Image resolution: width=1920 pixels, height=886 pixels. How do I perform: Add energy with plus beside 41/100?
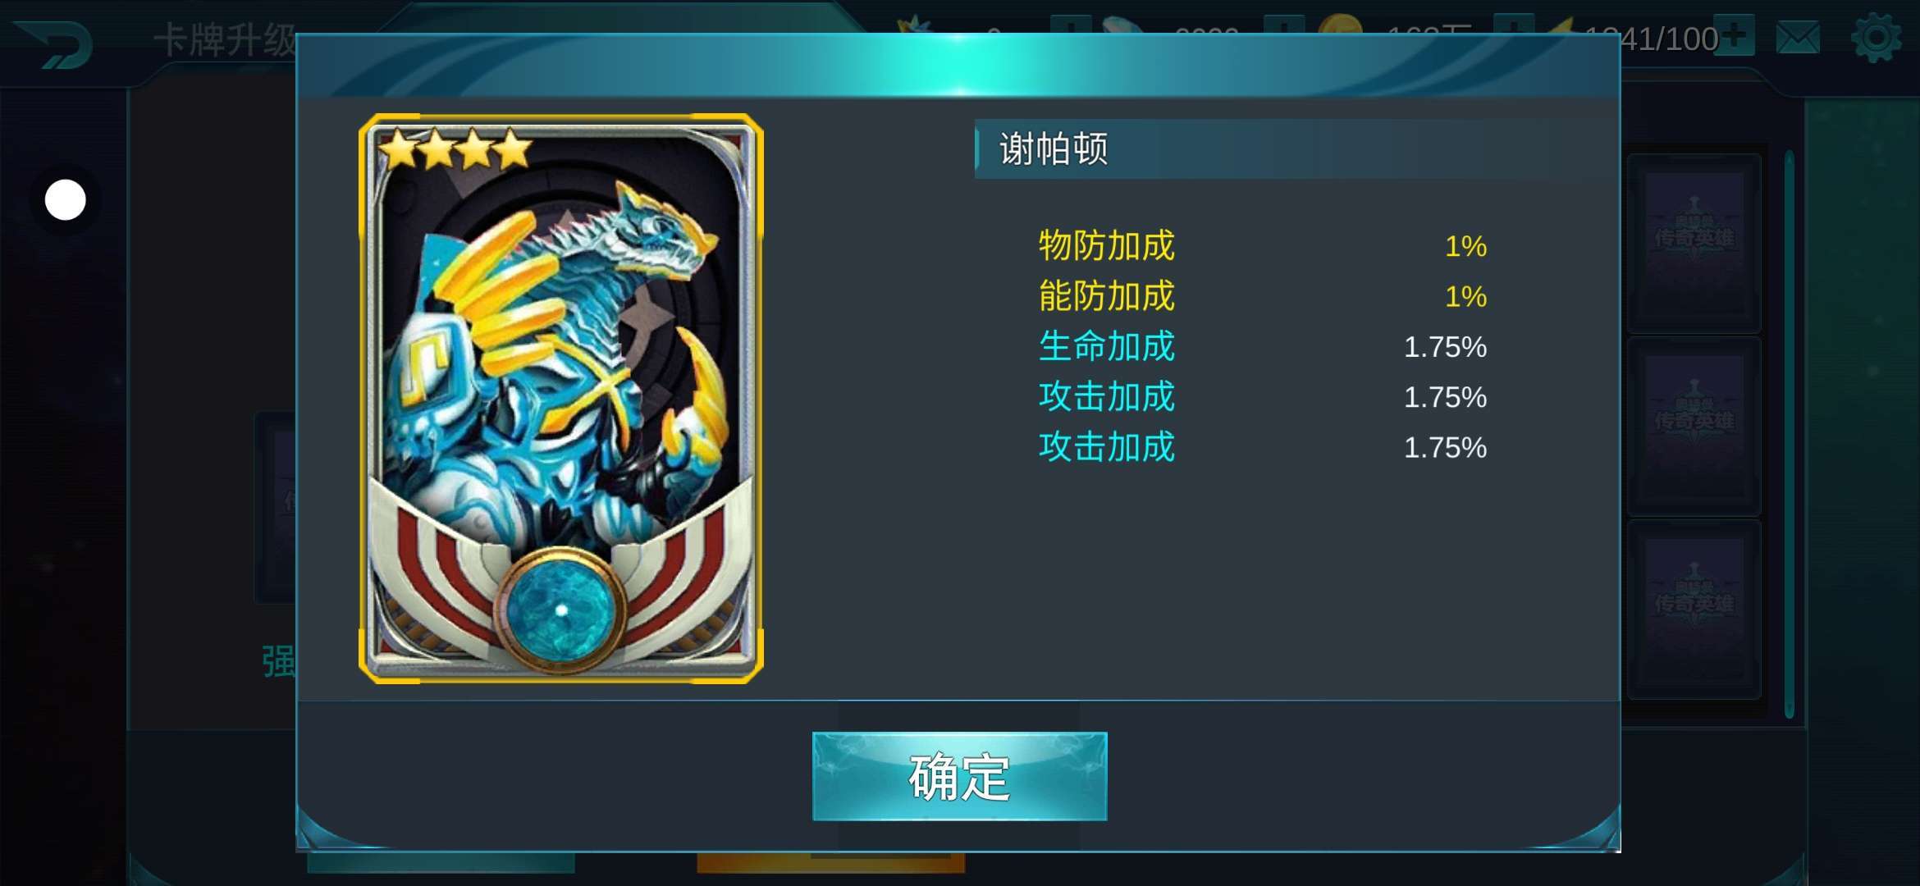[1735, 35]
